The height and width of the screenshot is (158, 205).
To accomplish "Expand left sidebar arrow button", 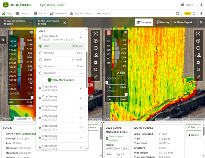I will (3, 40).
